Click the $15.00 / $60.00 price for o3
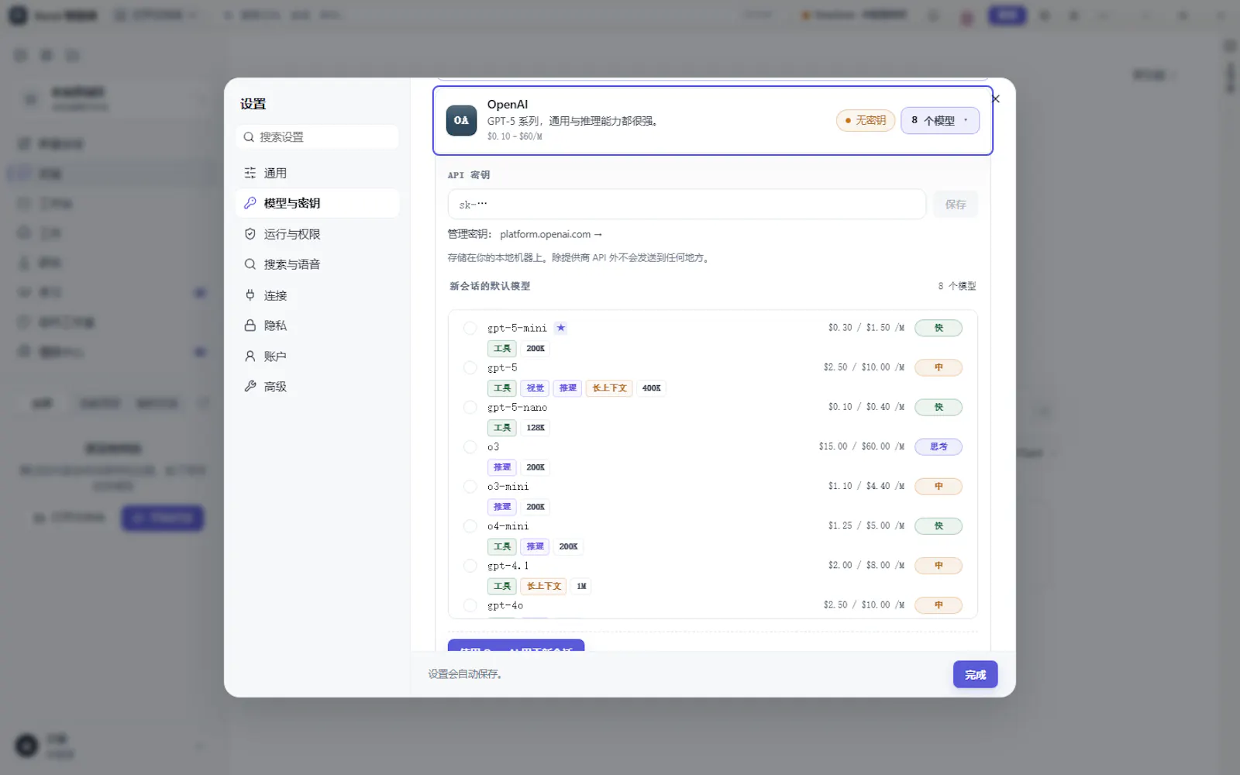 (x=861, y=446)
